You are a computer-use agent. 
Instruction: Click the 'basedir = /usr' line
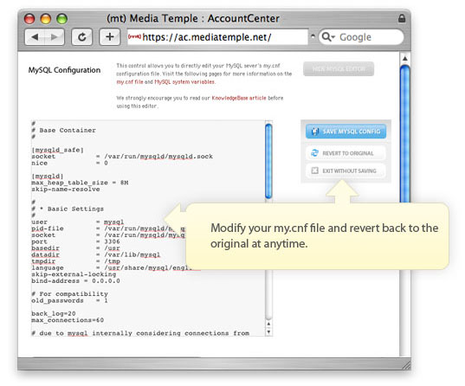coord(75,248)
